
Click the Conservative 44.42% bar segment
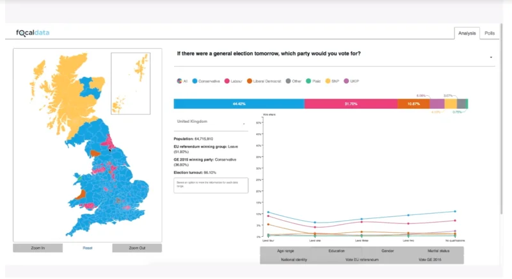(x=239, y=104)
